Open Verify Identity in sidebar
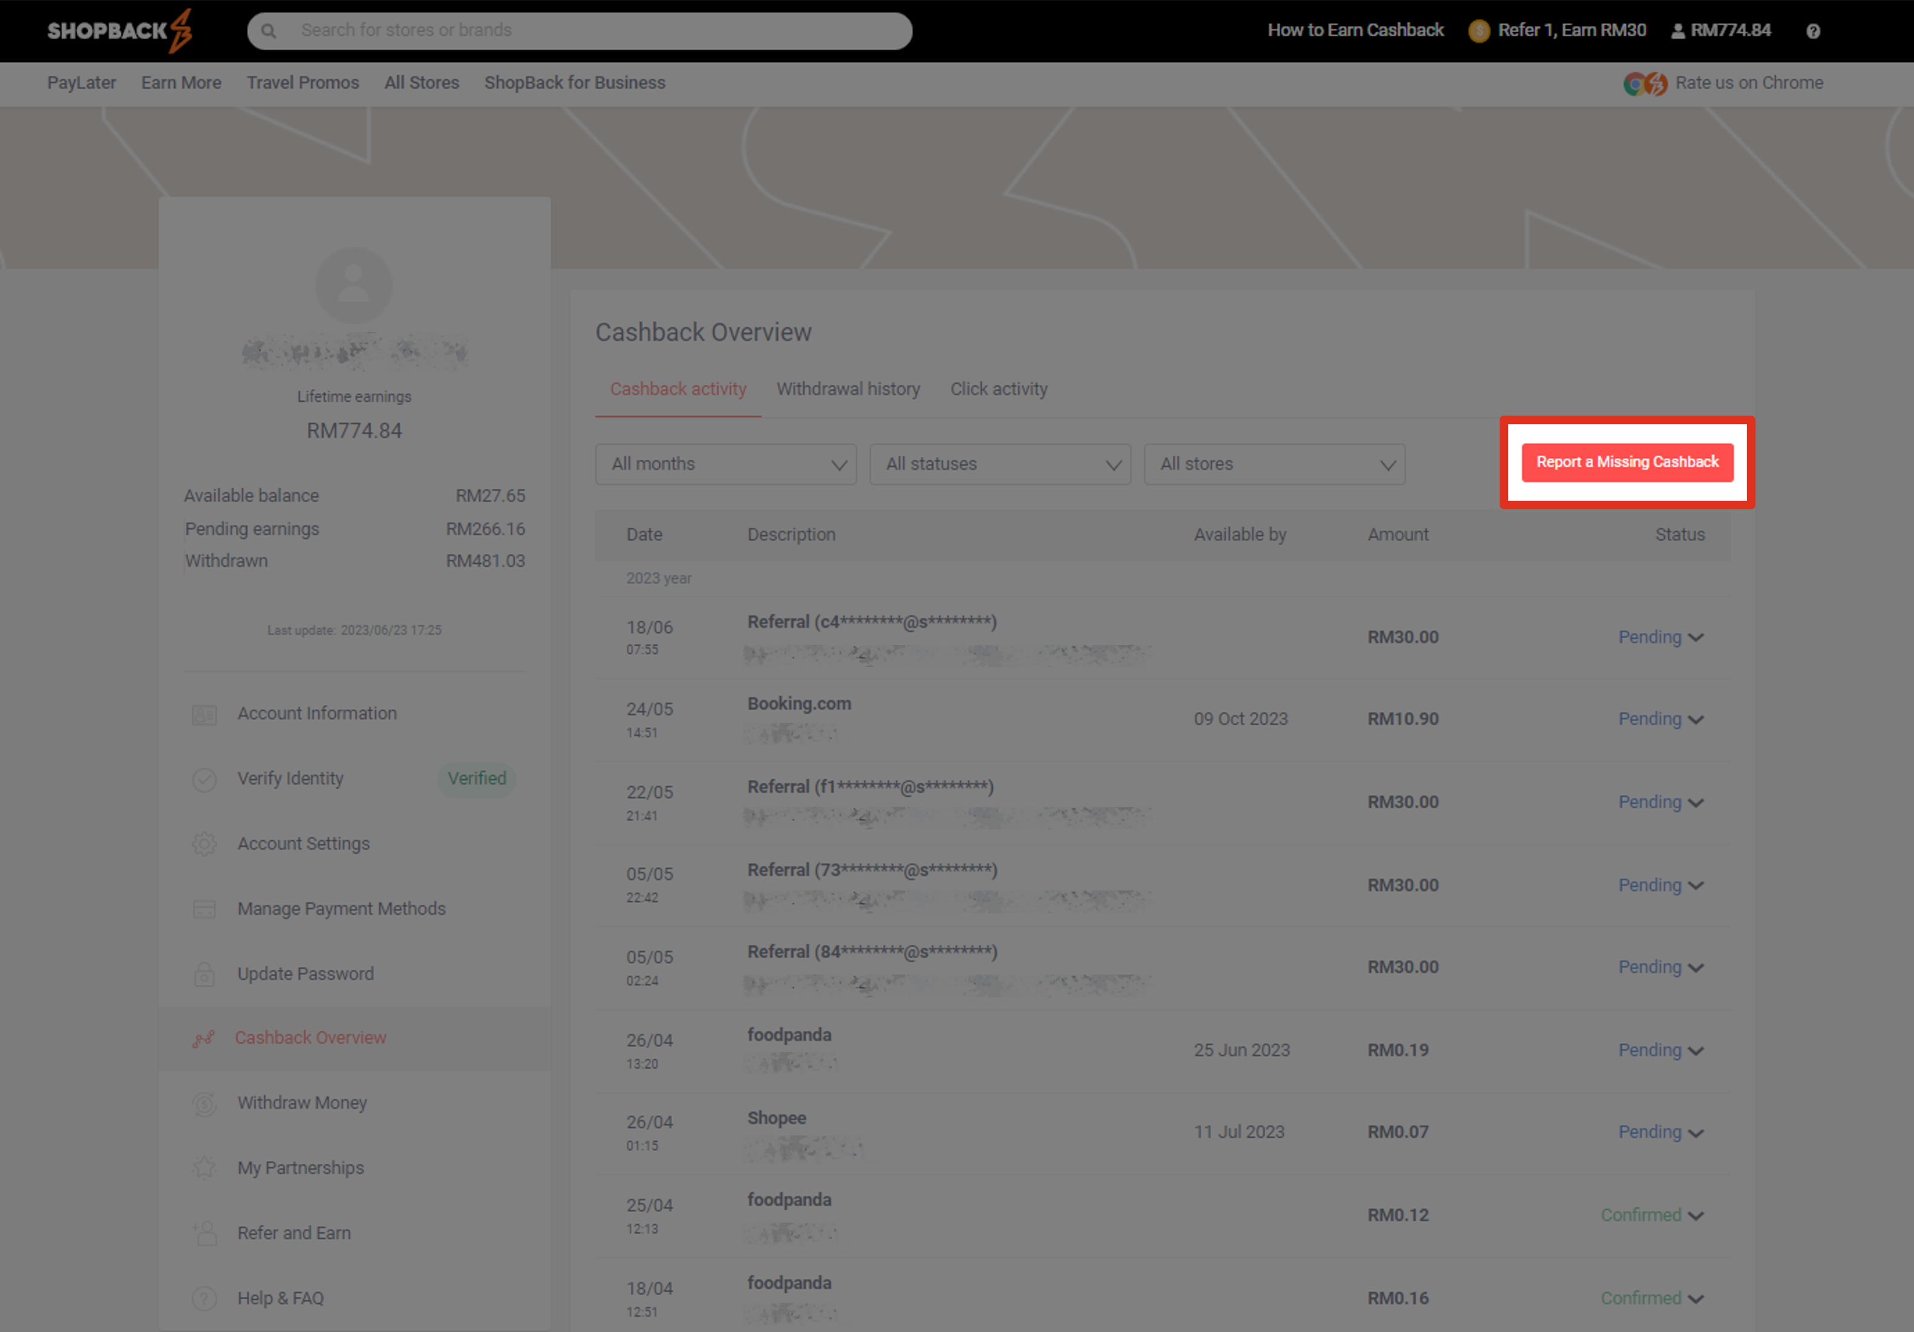This screenshot has height=1332, width=1914. [290, 779]
